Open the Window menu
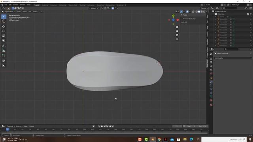 click(23, 5)
